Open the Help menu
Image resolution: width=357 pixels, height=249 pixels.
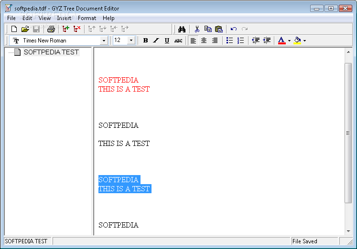tap(108, 18)
